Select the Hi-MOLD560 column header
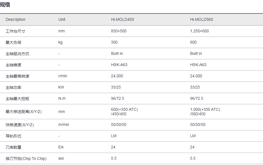Screen dimensions: 263x165 pos(201,19)
